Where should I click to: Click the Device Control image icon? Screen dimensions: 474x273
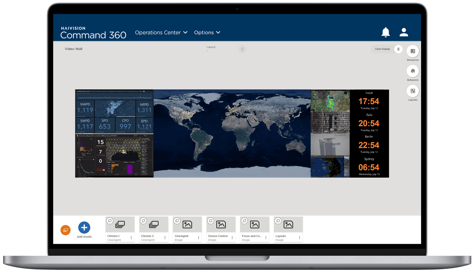click(x=221, y=224)
